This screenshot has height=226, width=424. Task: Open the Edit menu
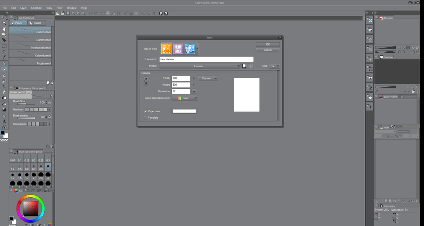point(14,8)
